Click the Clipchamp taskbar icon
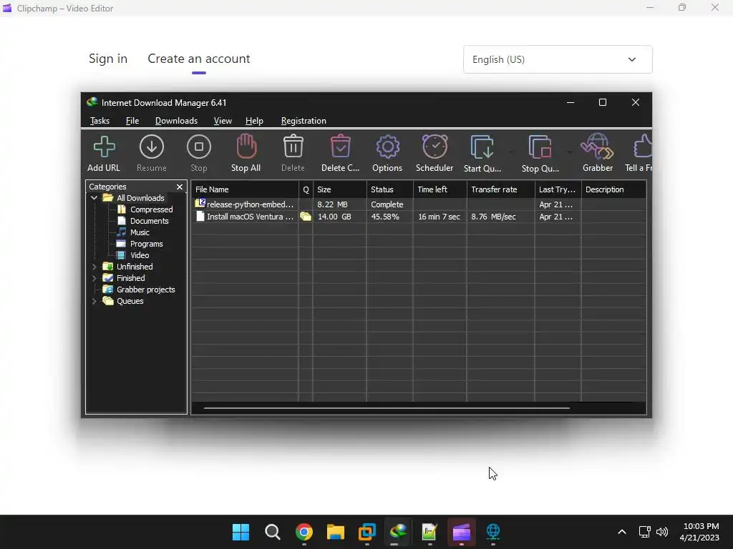Image resolution: width=733 pixels, height=549 pixels. (462, 532)
